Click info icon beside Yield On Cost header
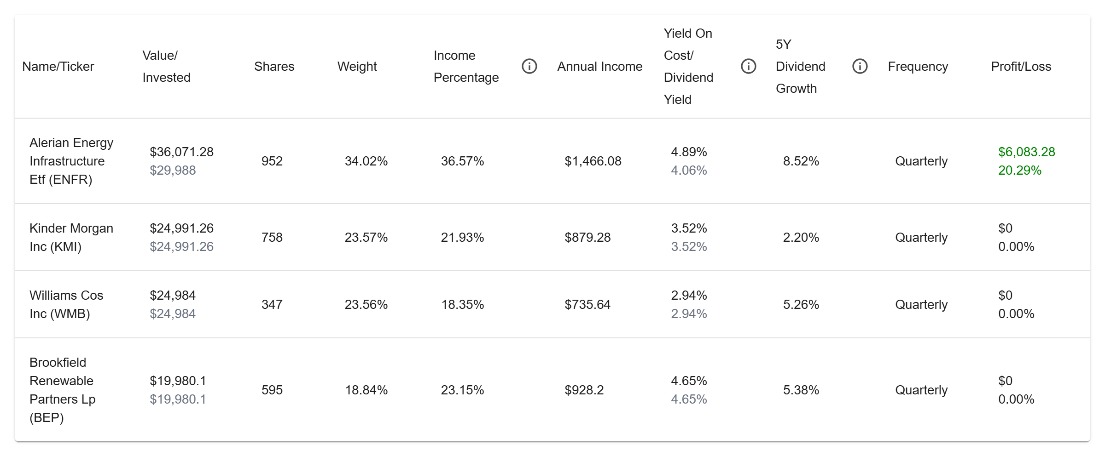Image resolution: width=1105 pixels, height=456 pixels. click(x=748, y=67)
